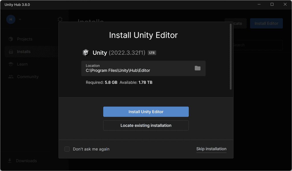Click the Unity cube logo icon

pos(86,53)
